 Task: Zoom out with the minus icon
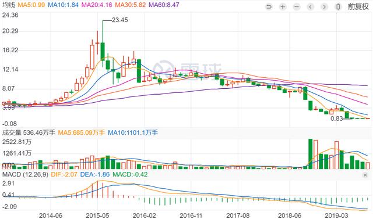(297, 6)
